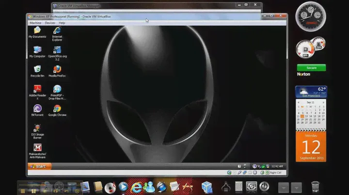This screenshot has height=195, width=349.
Task: Click the green Norton Secure button
Action: pos(311,68)
